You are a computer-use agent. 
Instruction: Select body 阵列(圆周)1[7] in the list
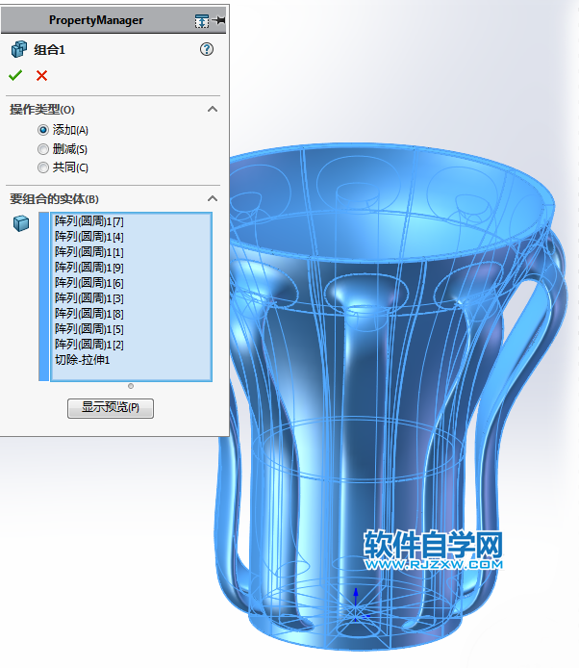point(132,221)
